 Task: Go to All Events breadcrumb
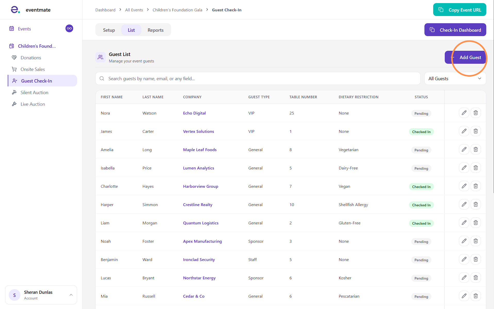point(134,10)
